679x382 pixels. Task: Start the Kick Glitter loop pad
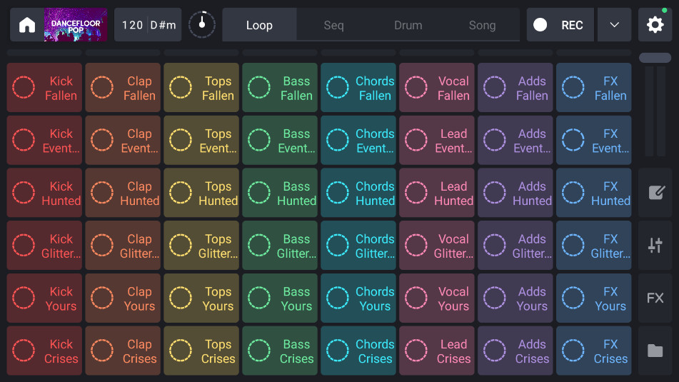[x=44, y=246]
